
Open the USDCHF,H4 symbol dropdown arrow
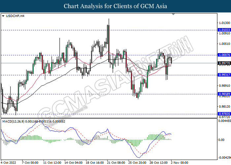[3, 16]
